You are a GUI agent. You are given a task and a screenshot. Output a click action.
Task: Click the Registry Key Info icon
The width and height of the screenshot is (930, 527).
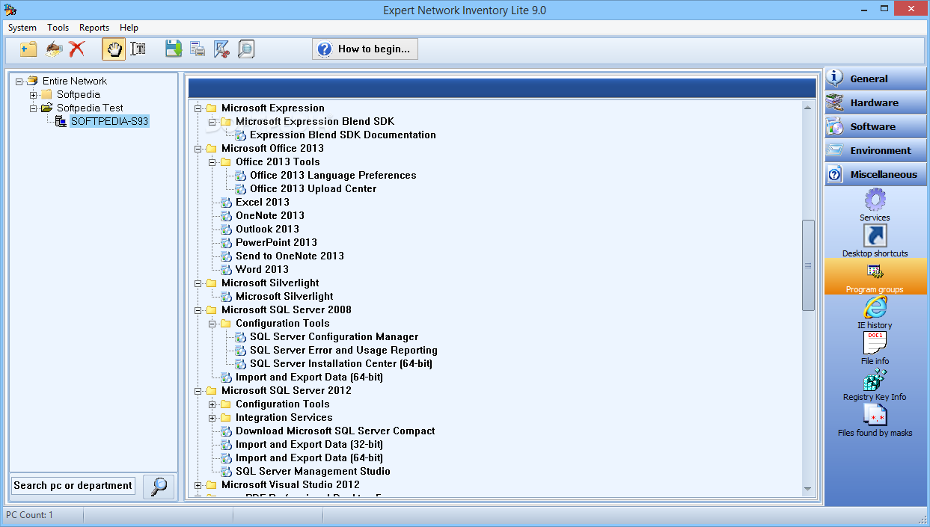pyautogui.click(x=875, y=379)
